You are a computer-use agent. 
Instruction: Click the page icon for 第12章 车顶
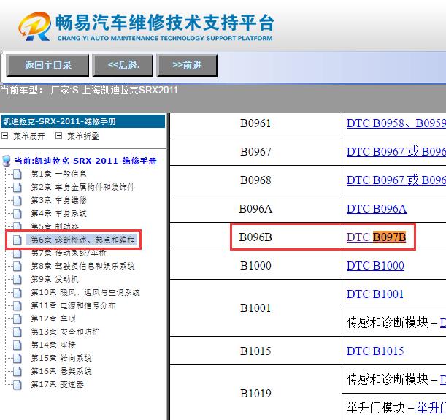[17, 318]
